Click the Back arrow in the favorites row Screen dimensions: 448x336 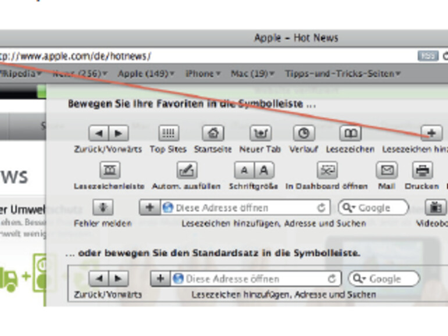point(98,133)
